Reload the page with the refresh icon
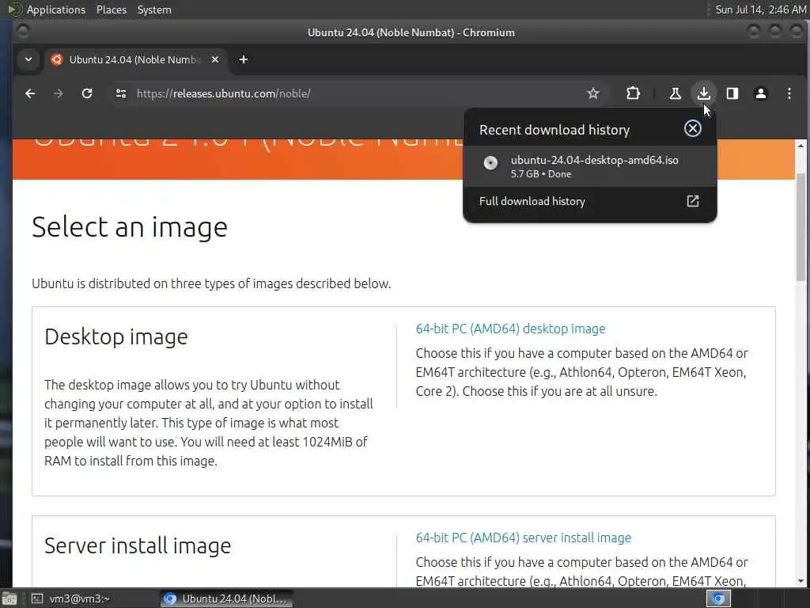Screen dimensions: 810x608 tap(87, 93)
